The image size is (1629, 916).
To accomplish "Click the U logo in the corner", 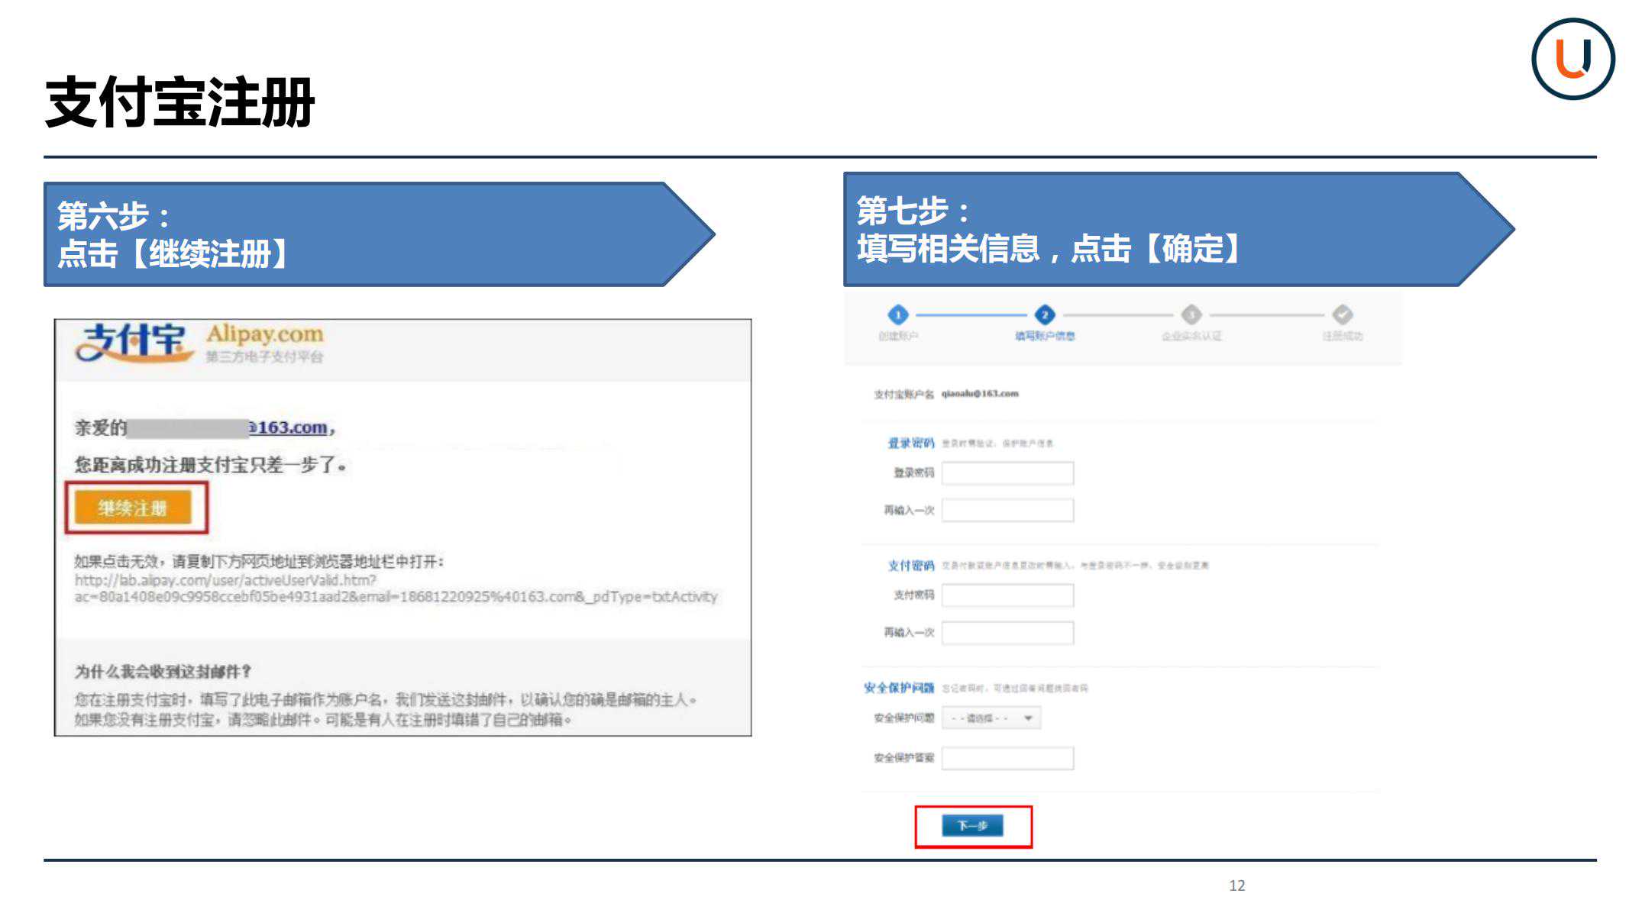I will [1573, 59].
